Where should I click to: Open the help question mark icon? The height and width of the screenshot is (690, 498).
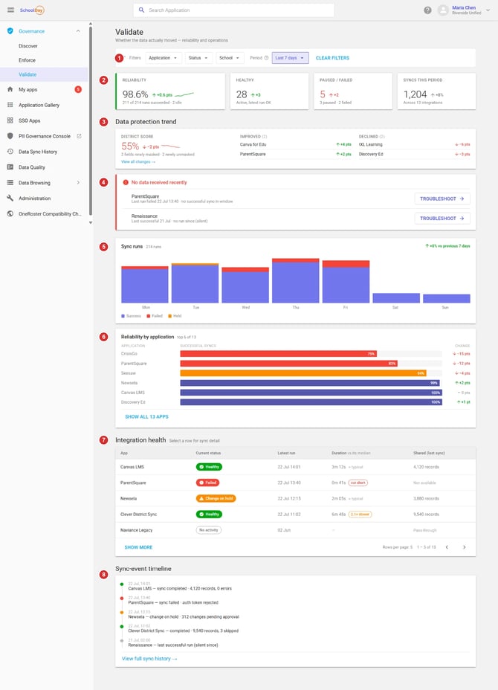tap(427, 10)
